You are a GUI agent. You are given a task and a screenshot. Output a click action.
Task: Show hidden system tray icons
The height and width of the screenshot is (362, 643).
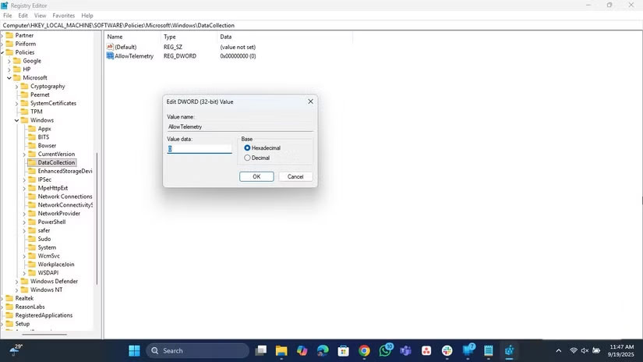coord(559,350)
